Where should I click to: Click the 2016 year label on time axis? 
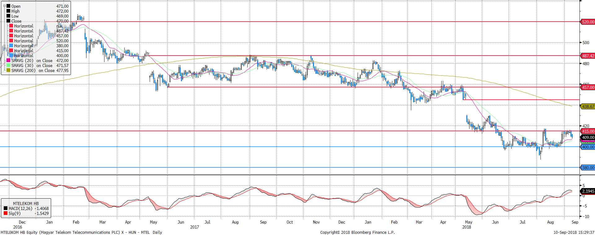coord(18,227)
